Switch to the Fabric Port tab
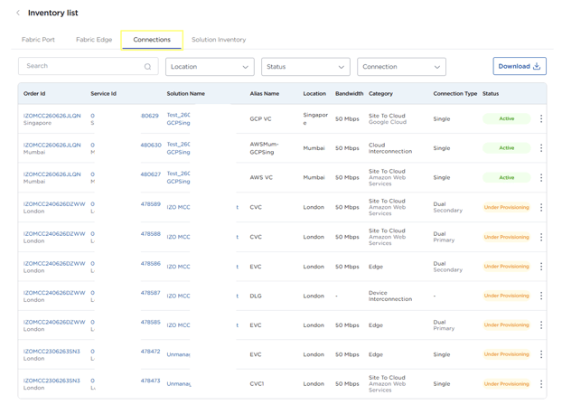The image size is (562, 414). [38, 40]
